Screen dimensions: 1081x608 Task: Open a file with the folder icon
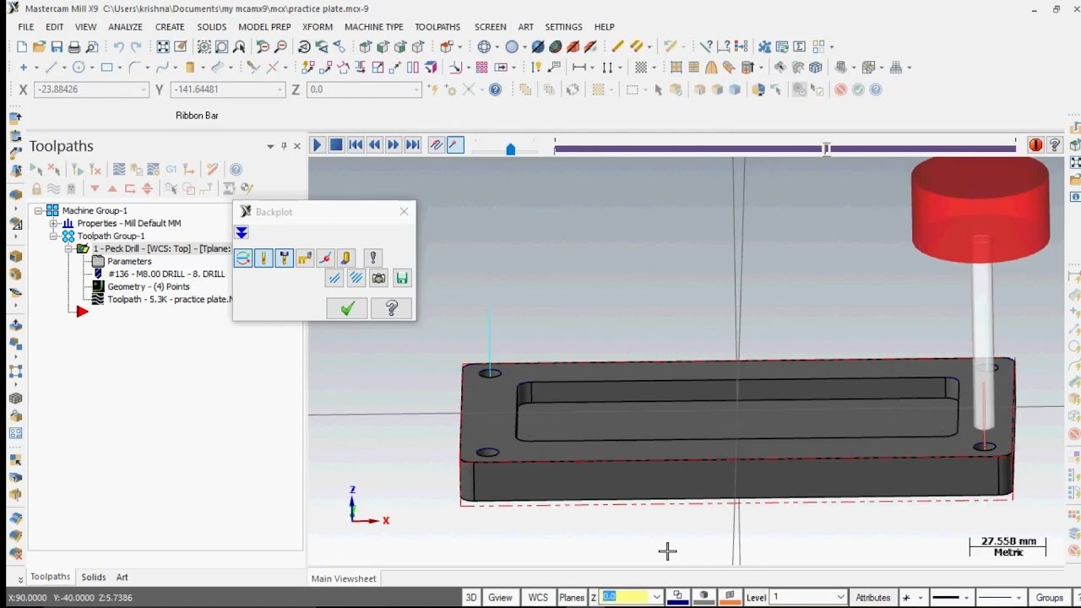coord(39,47)
